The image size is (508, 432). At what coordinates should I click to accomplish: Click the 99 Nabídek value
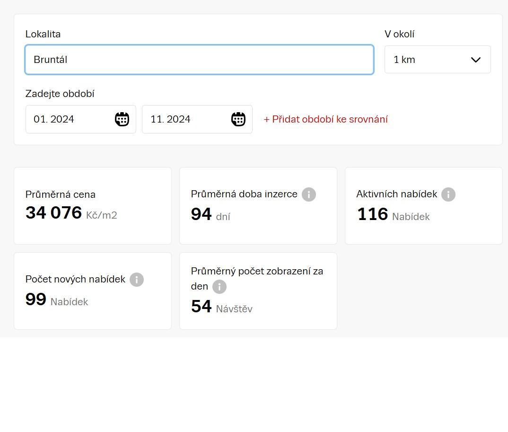coord(57,300)
